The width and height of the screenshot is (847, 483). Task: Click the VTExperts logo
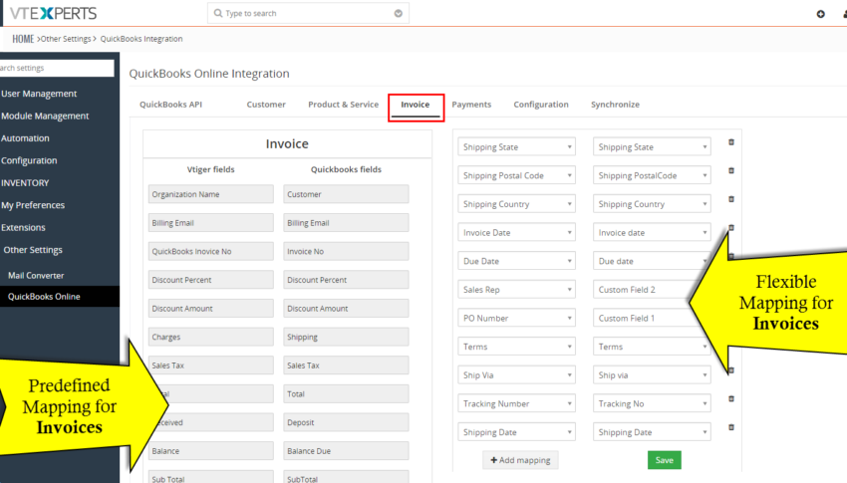[53, 13]
